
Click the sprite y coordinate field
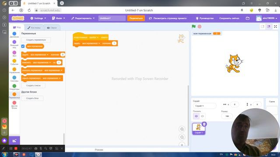pos(257,105)
